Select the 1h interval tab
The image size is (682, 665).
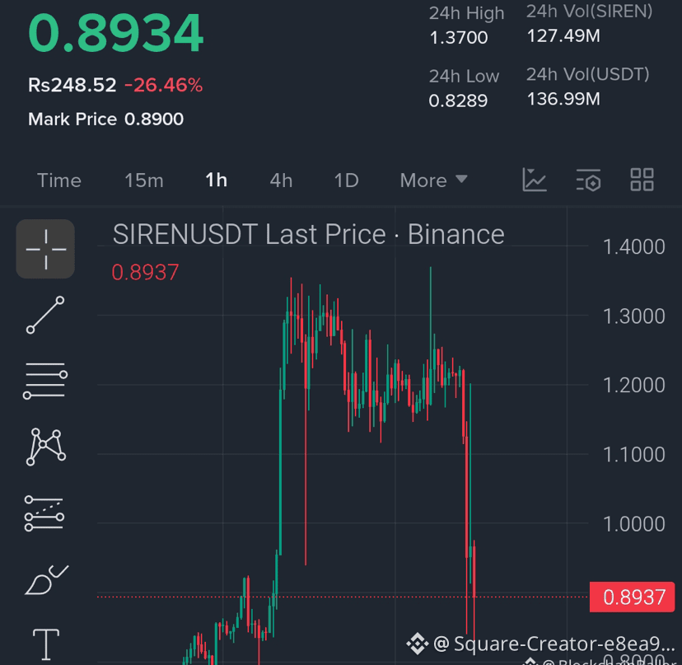[216, 180]
